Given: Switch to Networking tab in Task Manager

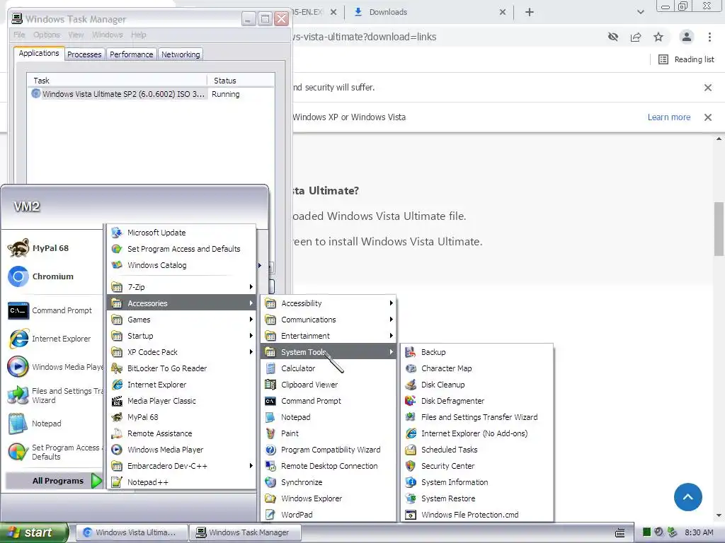Looking at the screenshot, I should pos(181,54).
